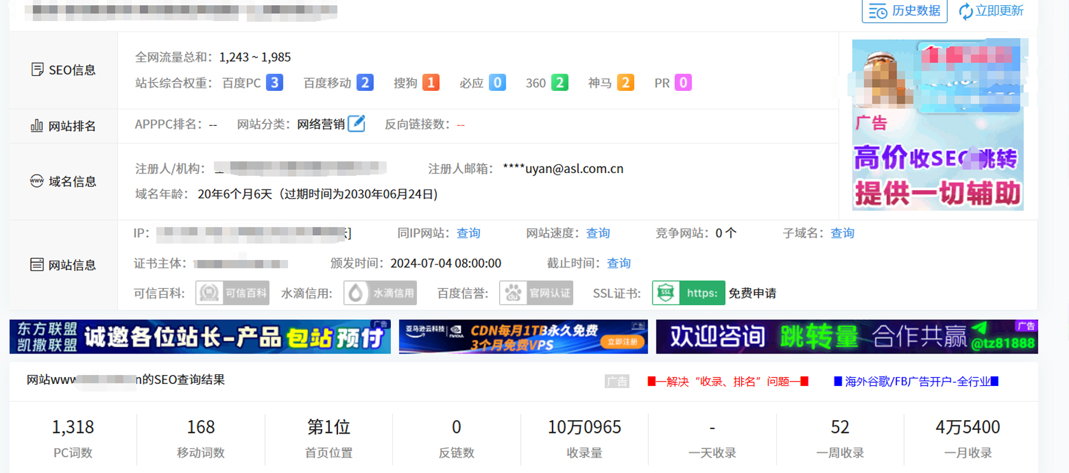The width and height of the screenshot is (1069, 473).
Task: Click the 首页位置 value 第1位
Action: (329, 427)
